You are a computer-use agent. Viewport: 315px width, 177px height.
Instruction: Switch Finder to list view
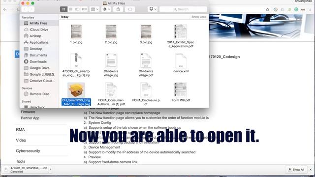pyautogui.click(x=70, y=9)
